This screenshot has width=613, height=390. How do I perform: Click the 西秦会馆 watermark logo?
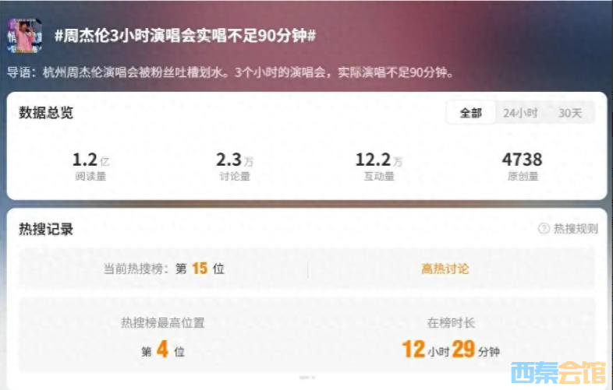click(x=558, y=372)
